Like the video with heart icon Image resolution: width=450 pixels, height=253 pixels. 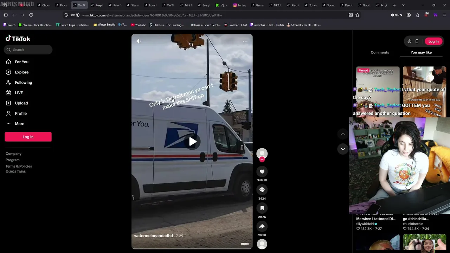click(x=262, y=171)
